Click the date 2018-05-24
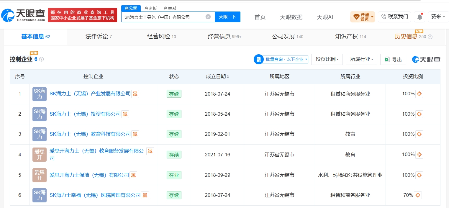The image size is (449, 208). coord(217,114)
